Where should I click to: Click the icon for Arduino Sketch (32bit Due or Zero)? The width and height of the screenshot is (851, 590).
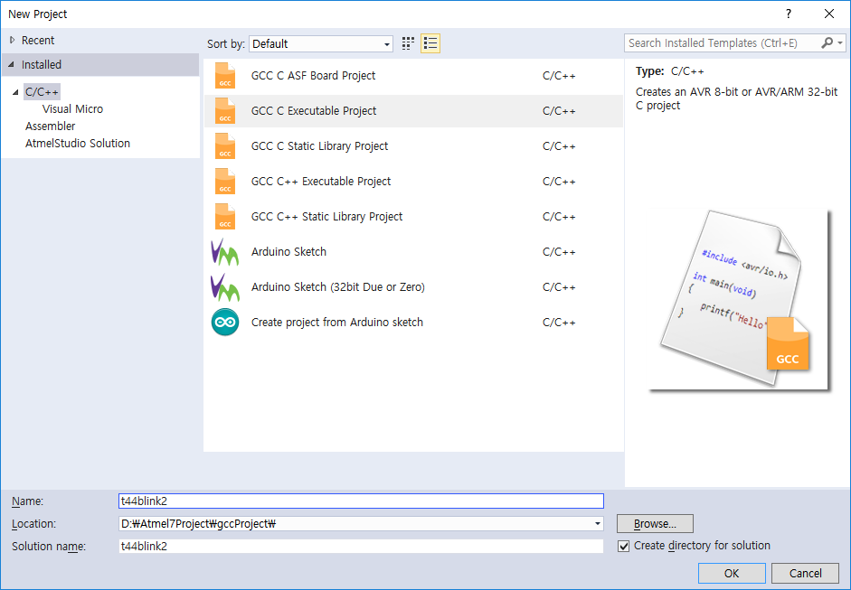pyautogui.click(x=224, y=286)
